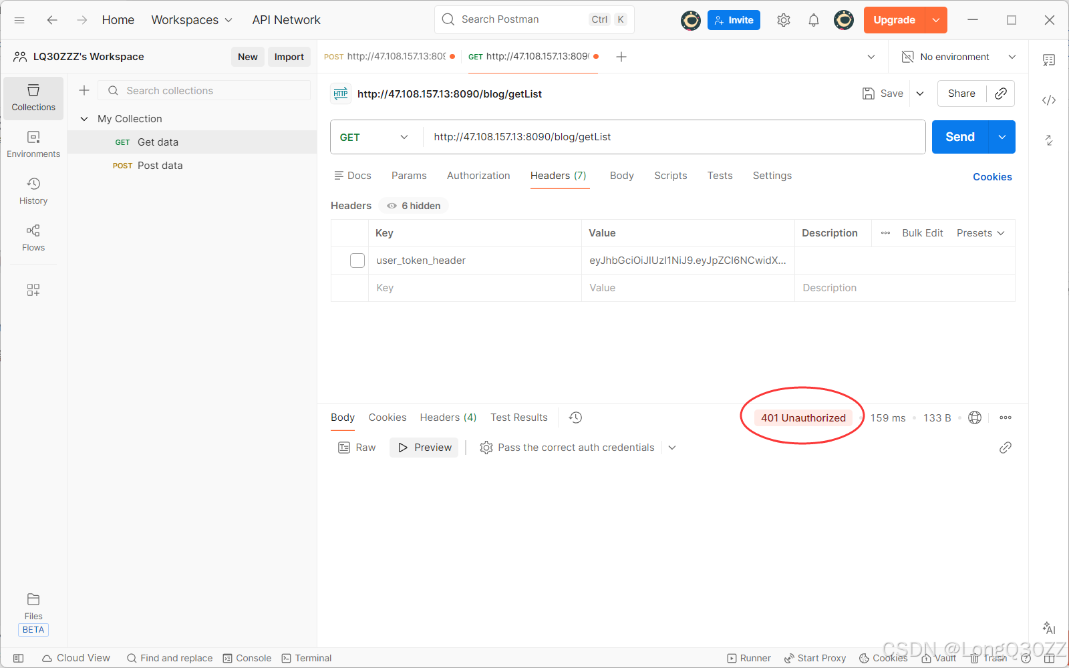The image size is (1069, 668).
Task: Open the code snippet icon in right sidebar
Action: point(1049,100)
